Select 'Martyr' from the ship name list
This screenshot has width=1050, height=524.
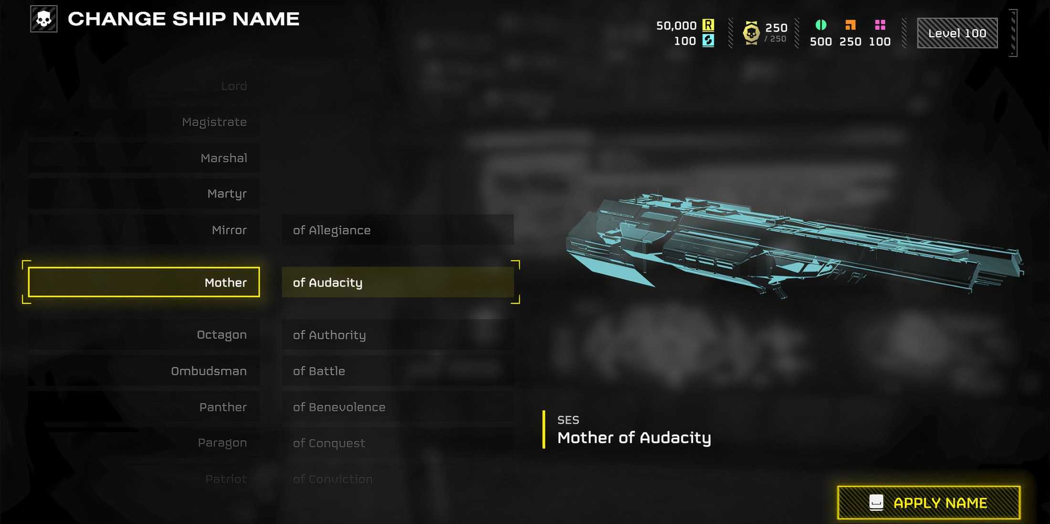226,194
